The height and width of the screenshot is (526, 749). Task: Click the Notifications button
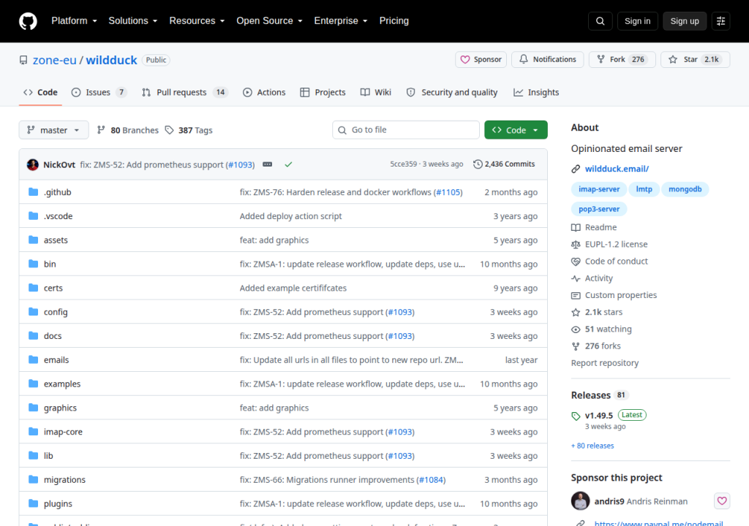(547, 60)
